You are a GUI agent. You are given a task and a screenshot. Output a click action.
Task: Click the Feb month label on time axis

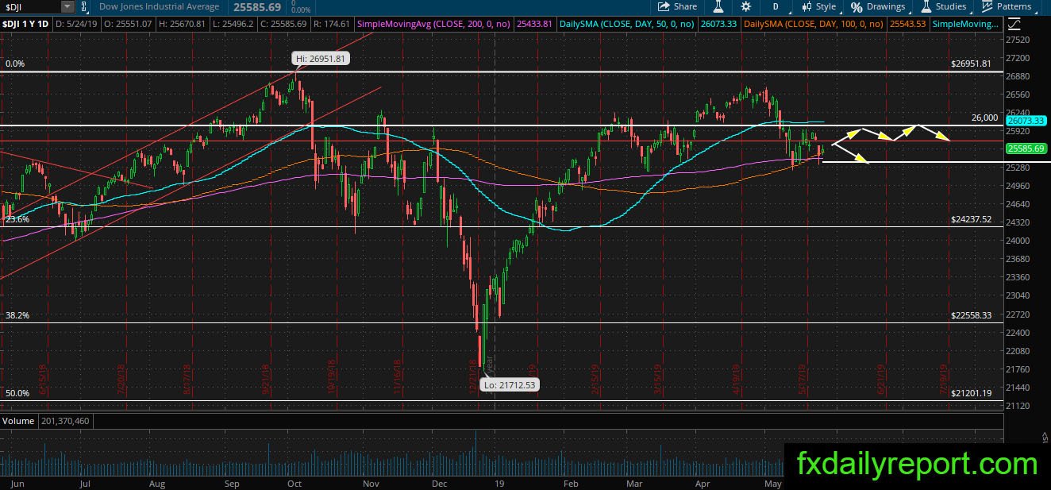point(570,483)
